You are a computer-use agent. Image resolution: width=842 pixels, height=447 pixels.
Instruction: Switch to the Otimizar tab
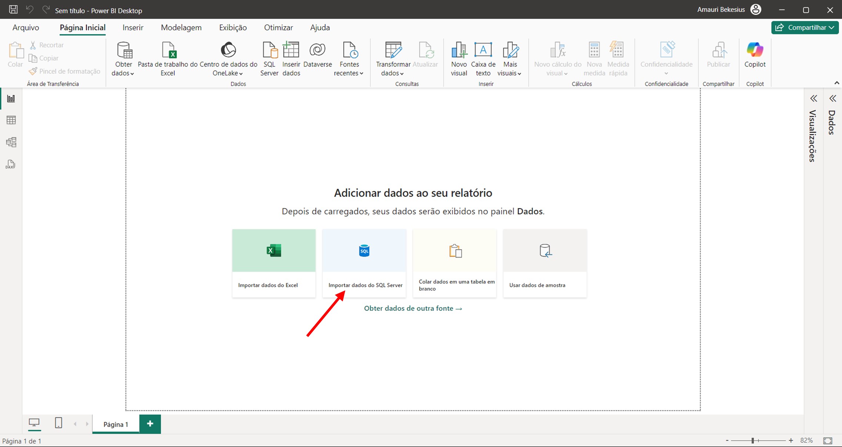click(x=278, y=27)
